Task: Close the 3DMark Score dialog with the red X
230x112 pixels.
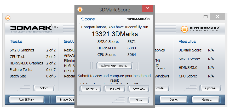Action: [x=147, y=8]
